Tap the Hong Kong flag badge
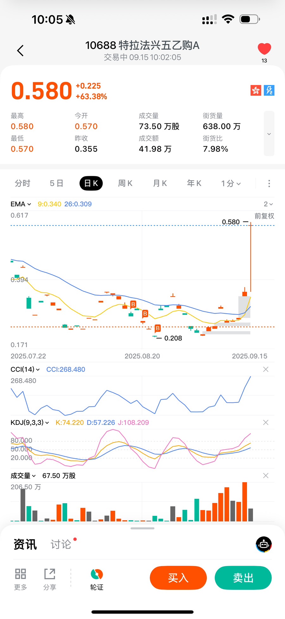The width and height of the screenshot is (285, 619). click(x=256, y=90)
